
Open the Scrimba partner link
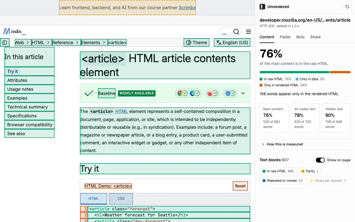pos(187,8)
